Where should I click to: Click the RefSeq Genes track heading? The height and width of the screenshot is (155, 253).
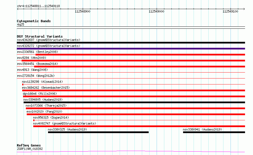29,146
